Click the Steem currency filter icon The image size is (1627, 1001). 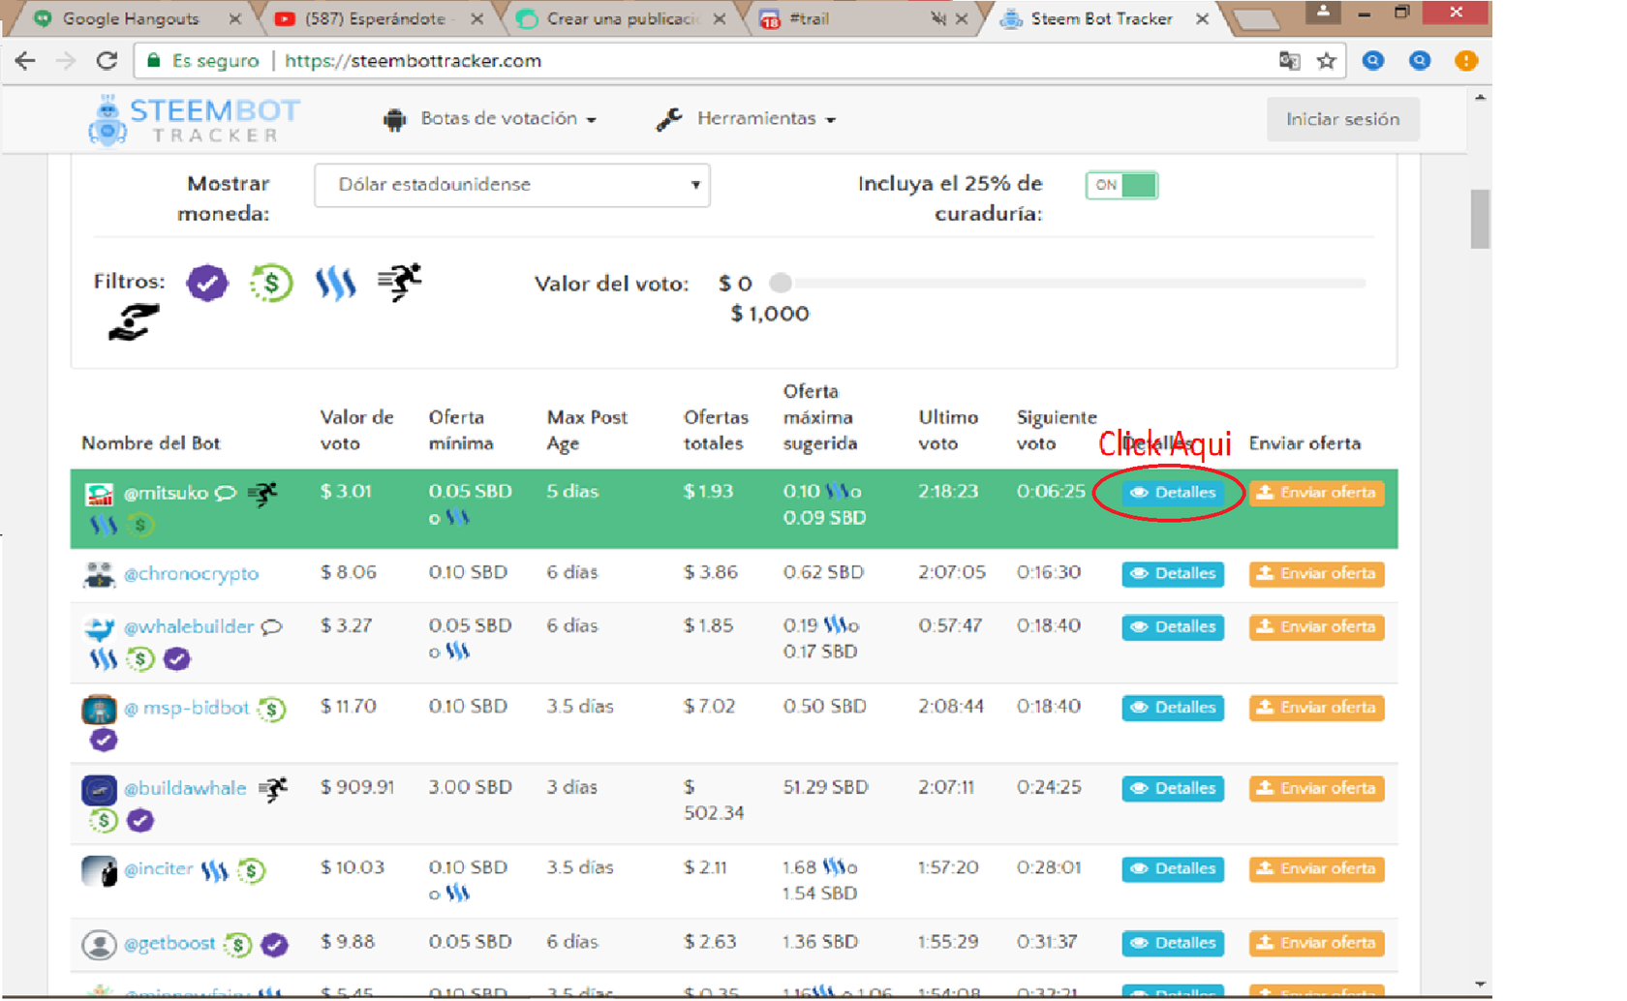pyautogui.click(x=336, y=283)
